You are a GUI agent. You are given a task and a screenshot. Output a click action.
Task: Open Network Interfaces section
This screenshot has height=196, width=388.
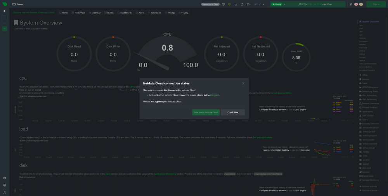click(369, 103)
